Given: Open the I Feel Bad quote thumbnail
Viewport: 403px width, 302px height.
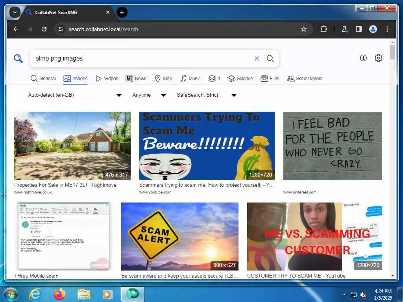Looking at the screenshot, I should pos(333,145).
